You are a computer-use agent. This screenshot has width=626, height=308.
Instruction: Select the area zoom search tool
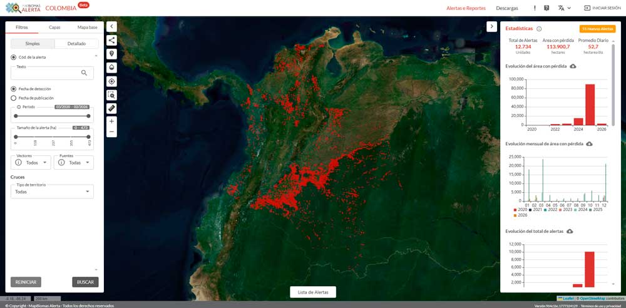(x=112, y=95)
